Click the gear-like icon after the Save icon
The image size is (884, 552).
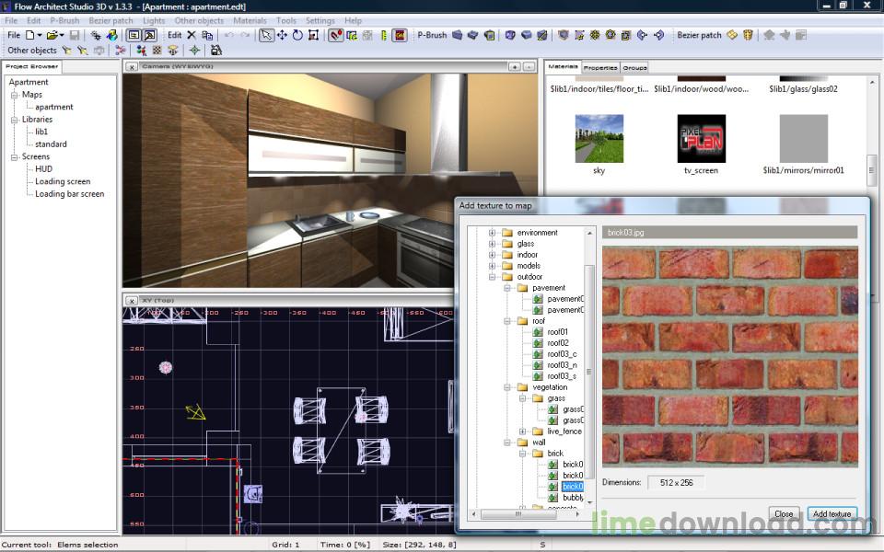tap(96, 35)
